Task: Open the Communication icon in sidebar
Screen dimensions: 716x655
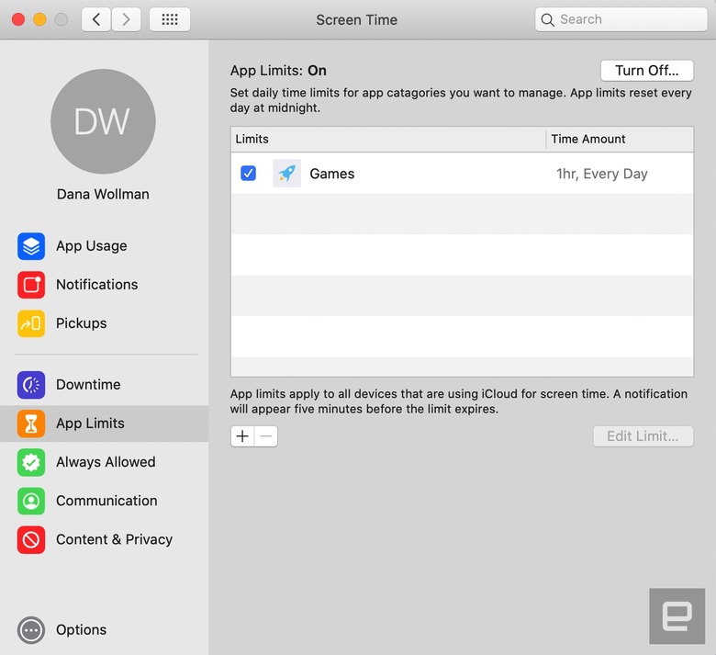Action: (31, 501)
